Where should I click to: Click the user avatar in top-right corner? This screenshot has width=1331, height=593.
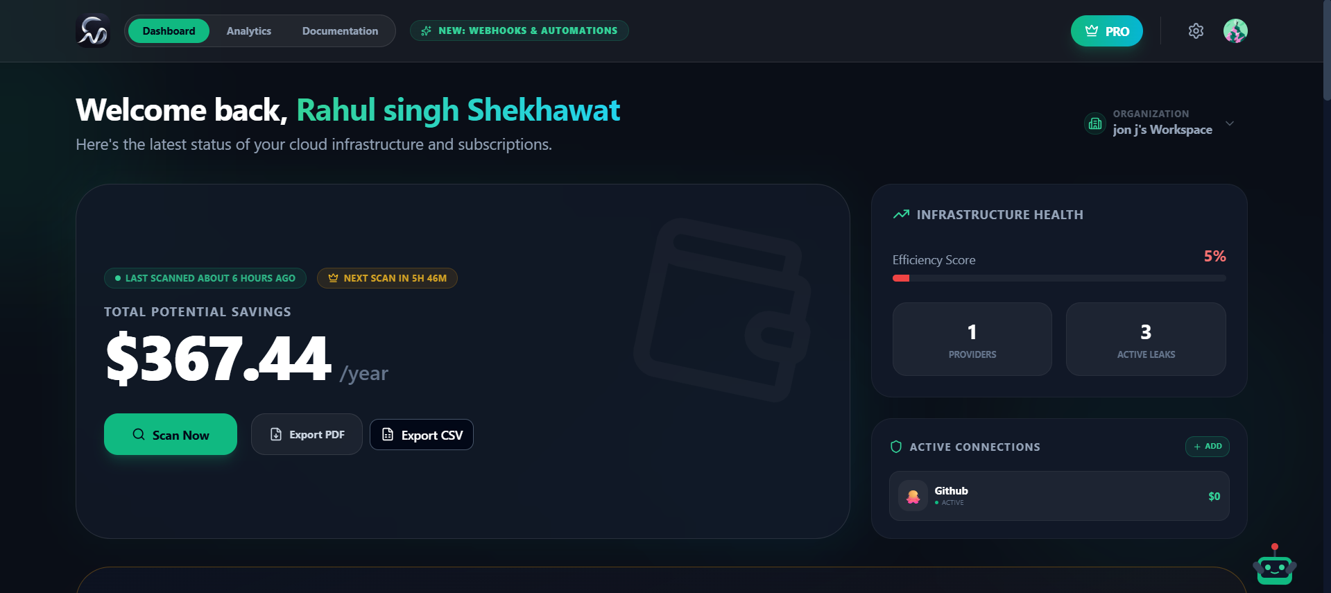coord(1236,31)
